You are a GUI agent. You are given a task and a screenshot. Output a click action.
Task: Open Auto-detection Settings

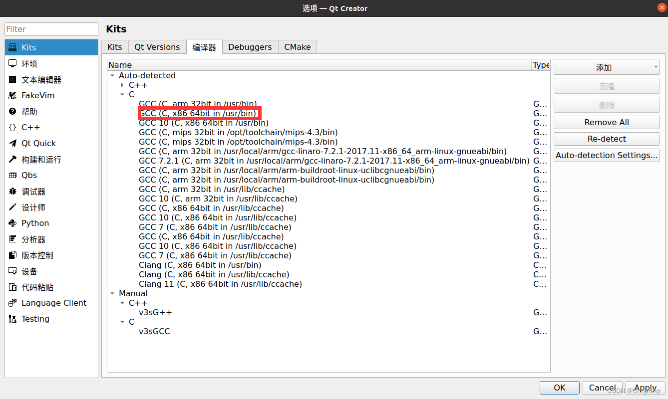[x=606, y=155]
